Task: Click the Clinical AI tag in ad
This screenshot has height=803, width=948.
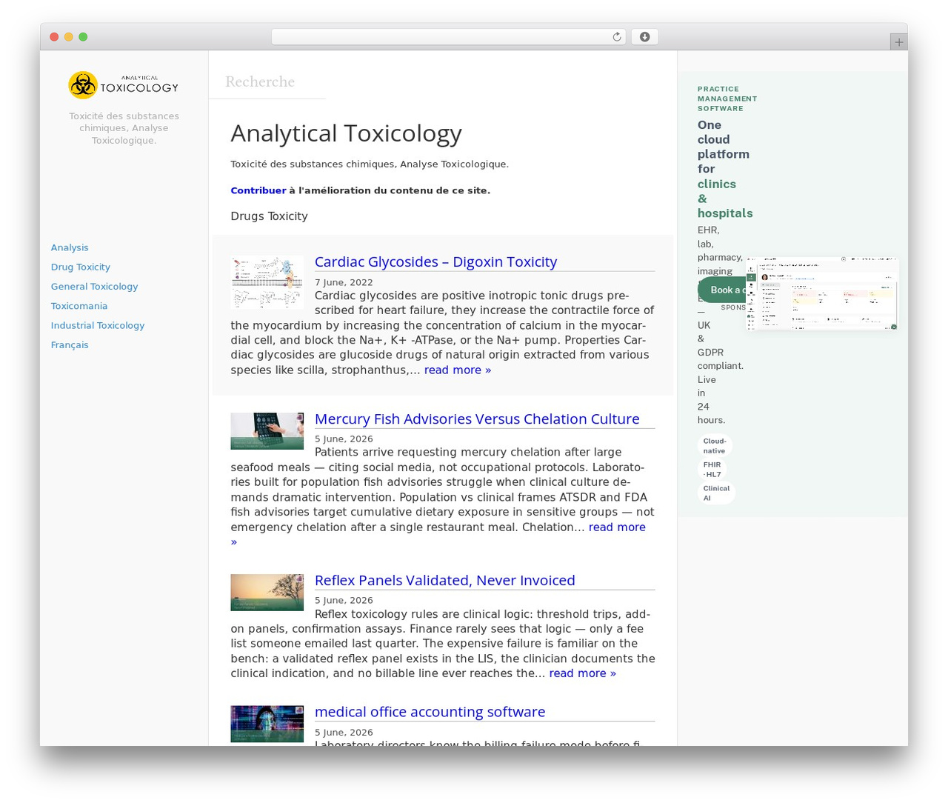Action: (x=716, y=493)
